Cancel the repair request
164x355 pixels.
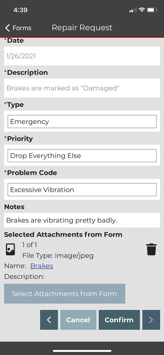(x=78, y=320)
